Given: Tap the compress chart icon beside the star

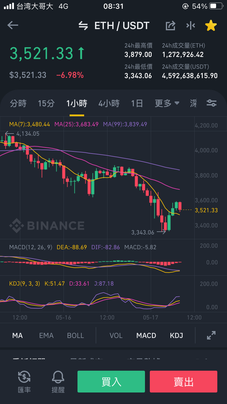Looking at the screenshot, I should tap(191, 26).
